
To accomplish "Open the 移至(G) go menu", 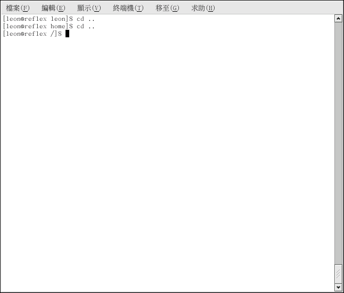I will (x=167, y=8).
